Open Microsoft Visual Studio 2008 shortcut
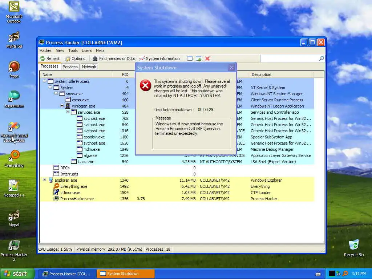 click(14, 132)
